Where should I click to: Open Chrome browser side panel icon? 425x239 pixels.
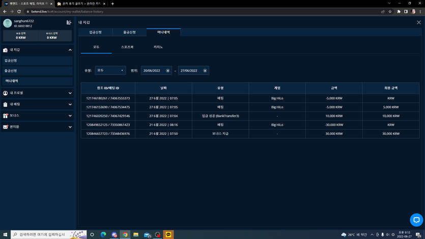coord(406,12)
